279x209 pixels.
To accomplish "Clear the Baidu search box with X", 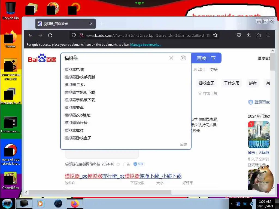I will 171,58.
